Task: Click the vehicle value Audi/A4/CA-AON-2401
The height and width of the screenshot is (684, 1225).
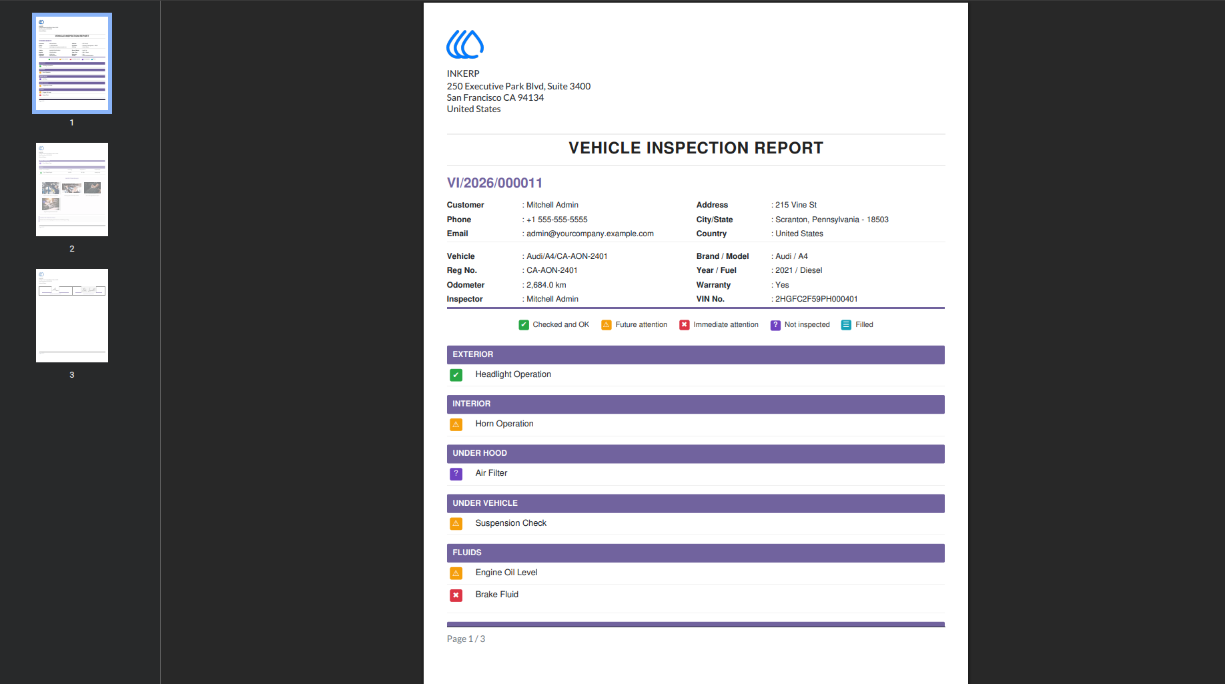Action: [x=567, y=256]
